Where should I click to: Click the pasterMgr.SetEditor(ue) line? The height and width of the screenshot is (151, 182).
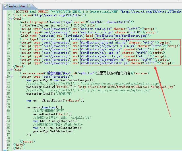point(53,131)
